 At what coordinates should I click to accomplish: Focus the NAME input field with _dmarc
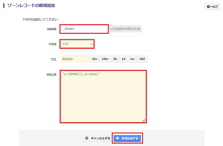[x=84, y=29]
